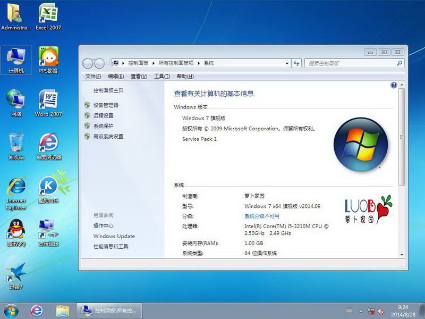Open 系统保护 sidebar link
Screen dimensions: 425x319
(x=103, y=126)
